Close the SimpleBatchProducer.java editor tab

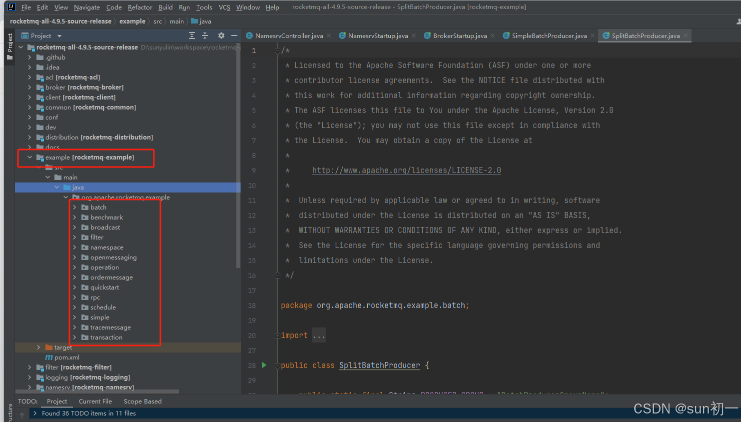[592, 35]
